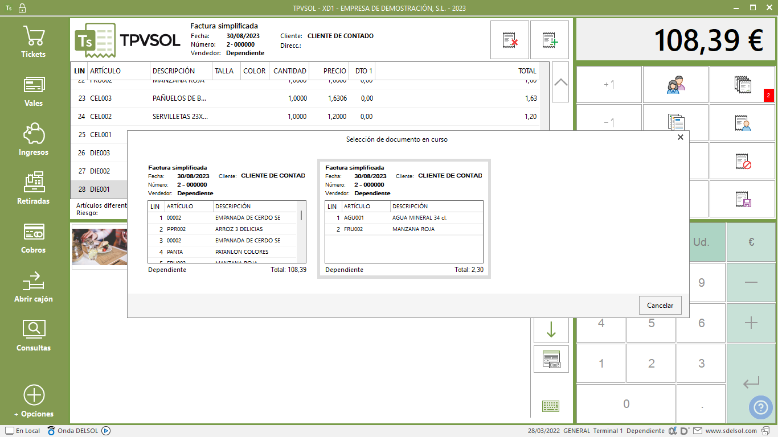
Task: Play Onda DELSOL in status bar
Action: [105, 431]
